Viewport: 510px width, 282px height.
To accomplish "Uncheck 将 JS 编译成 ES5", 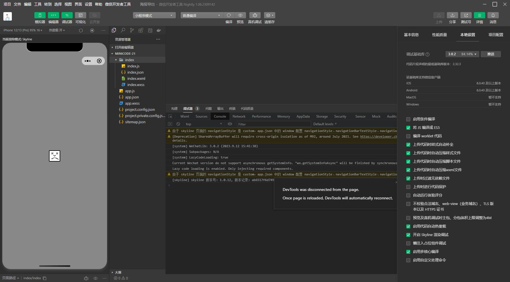I will pyautogui.click(x=408, y=128).
